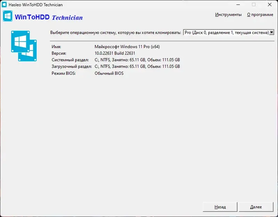Minimize the WinToHDD window
This screenshot has width=278, height=217.
238,5
